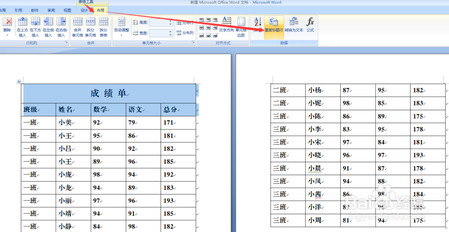Image resolution: width=449 pixels, height=232 pixels.
Task: Open AutoFit (自动调整) menu
Action: point(121,26)
